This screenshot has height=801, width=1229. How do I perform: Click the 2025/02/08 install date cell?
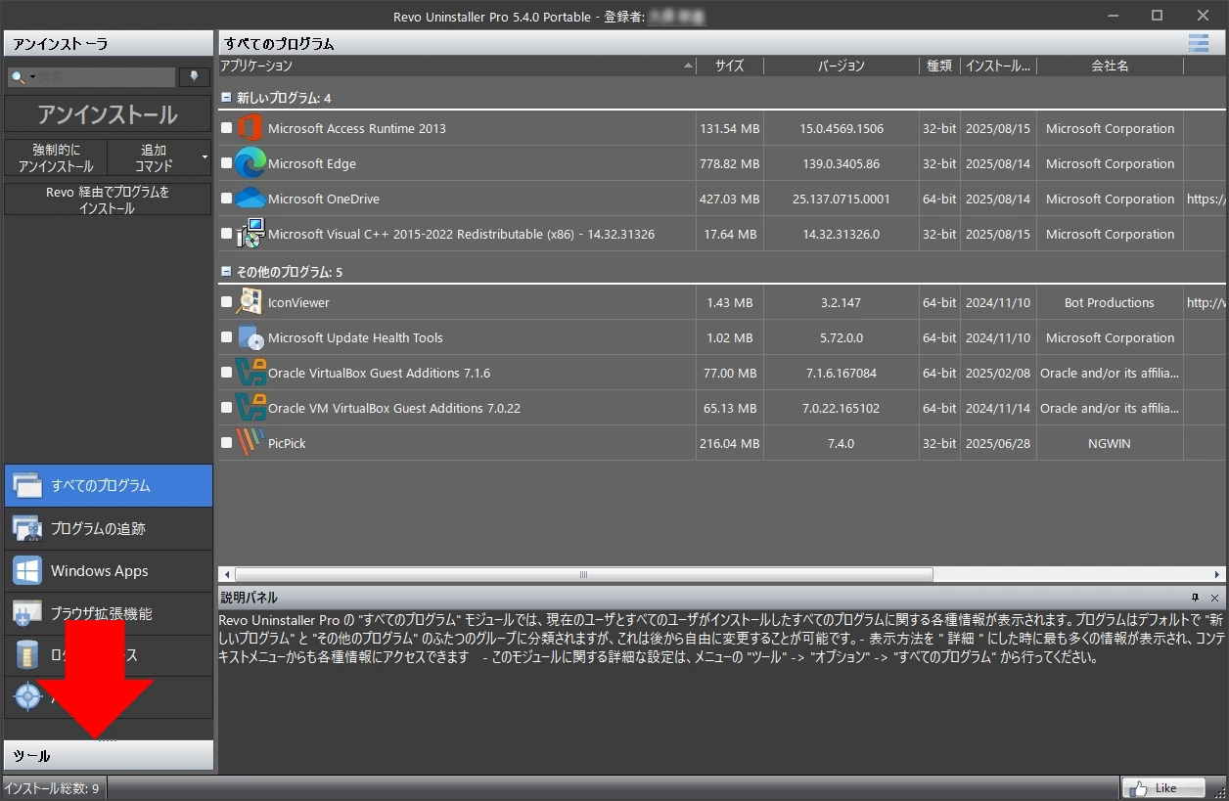click(998, 373)
